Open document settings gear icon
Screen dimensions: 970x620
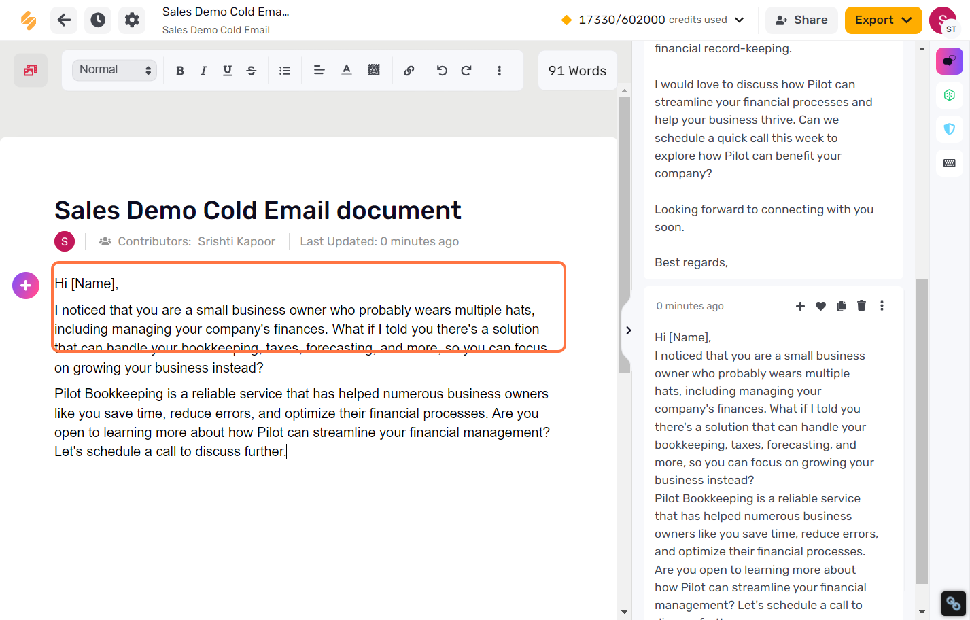(132, 20)
